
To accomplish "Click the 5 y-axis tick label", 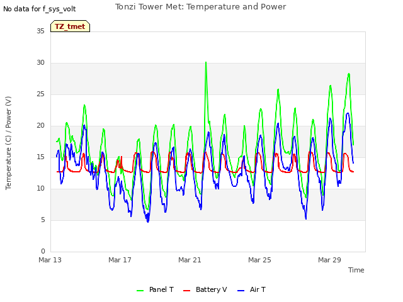I will (43, 220).
